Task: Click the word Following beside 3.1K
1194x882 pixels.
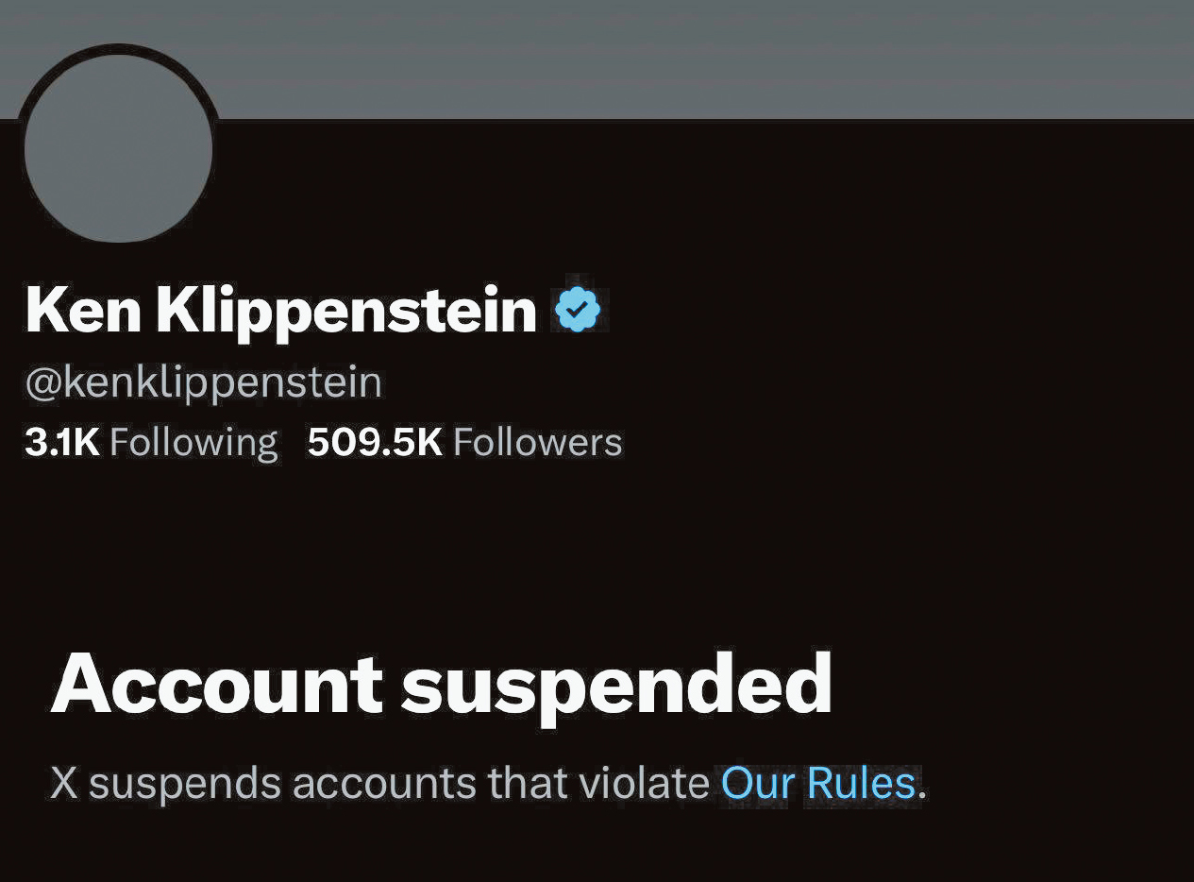Action: point(193,442)
